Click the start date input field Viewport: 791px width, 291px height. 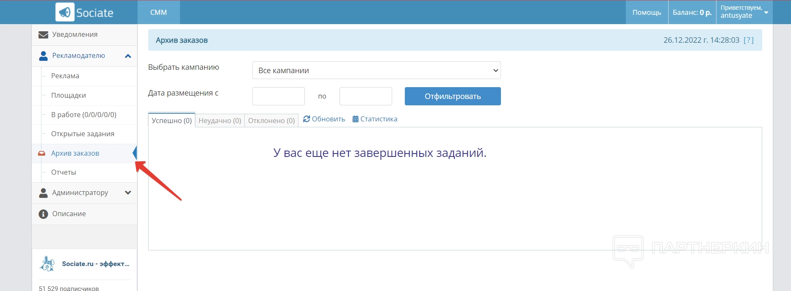pos(278,96)
